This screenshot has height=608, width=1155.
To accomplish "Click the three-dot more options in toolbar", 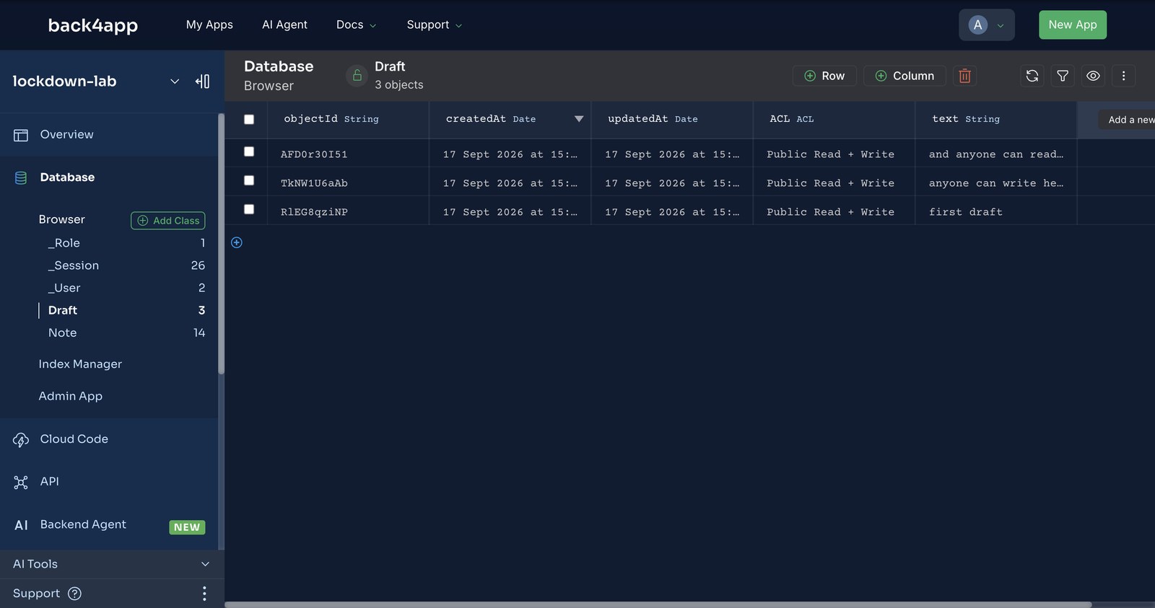I will (1123, 76).
